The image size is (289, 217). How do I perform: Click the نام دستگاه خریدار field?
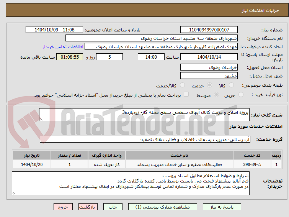tap(152, 38)
